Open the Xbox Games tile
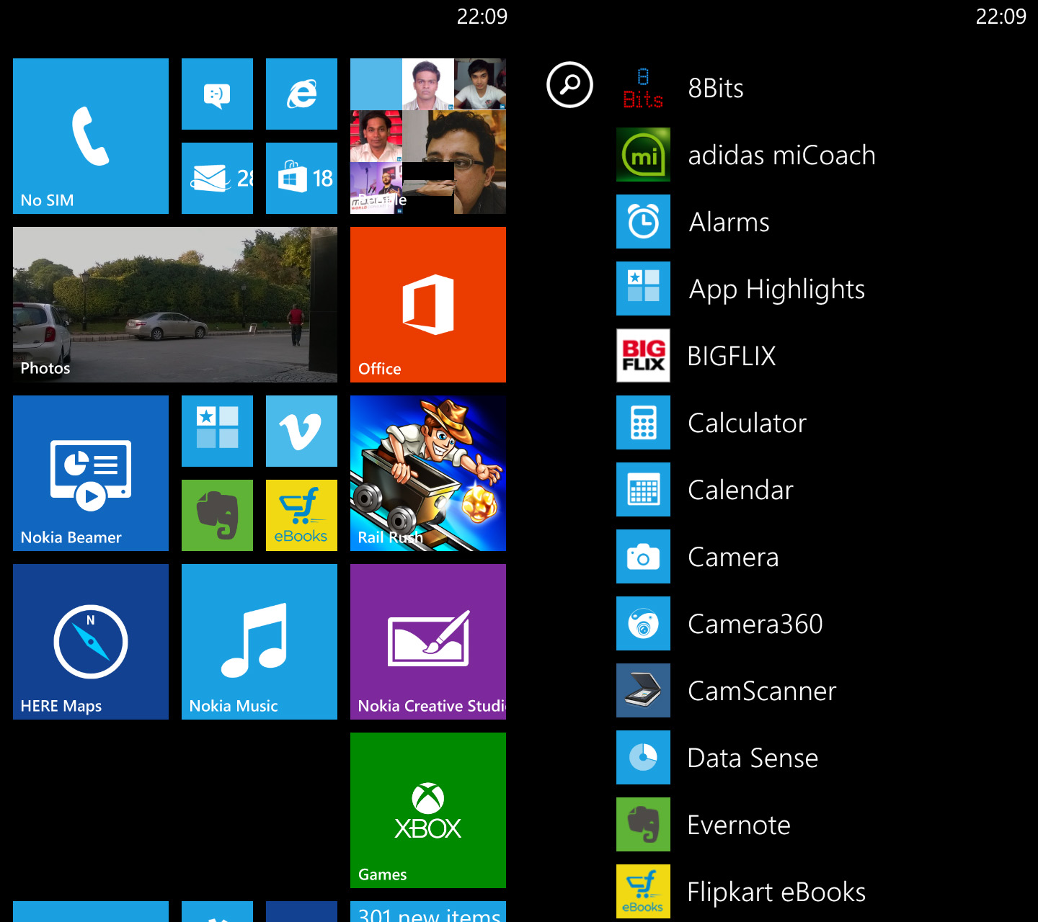The height and width of the screenshot is (922, 1038). pos(428,810)
